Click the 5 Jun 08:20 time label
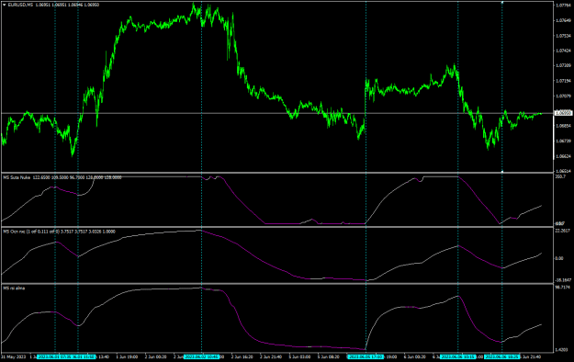Viewport: 574px width, 362px height. (x=329, y=356)
